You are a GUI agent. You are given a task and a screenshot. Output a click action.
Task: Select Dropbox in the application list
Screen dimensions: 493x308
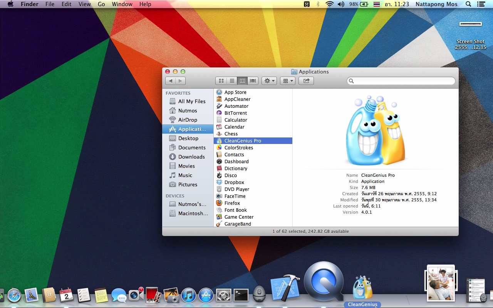[x=234, y=182]
